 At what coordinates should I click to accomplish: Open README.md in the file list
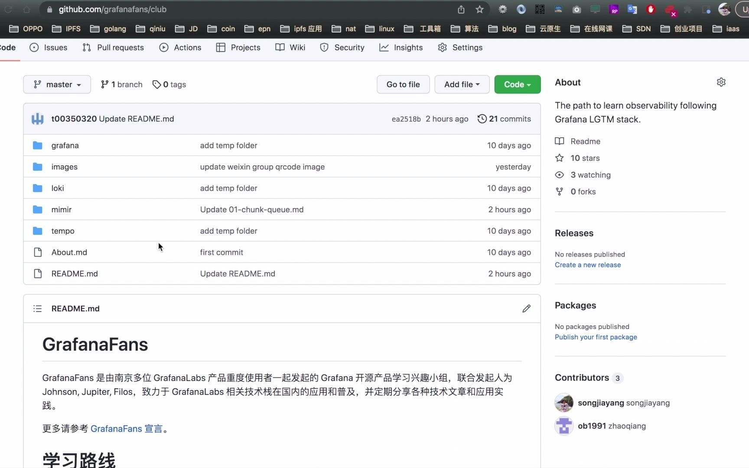click(x=75, y=274)
